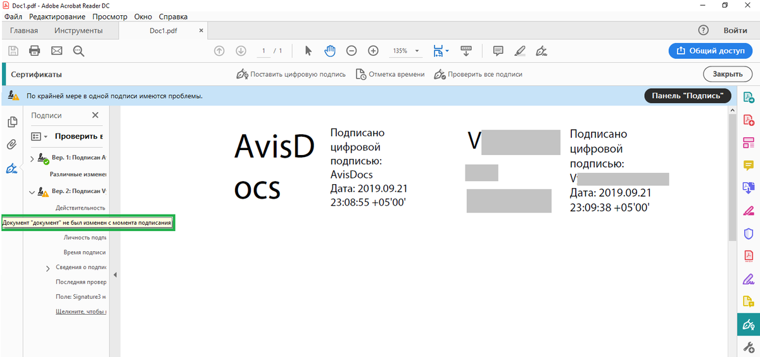Open the Protect shield tool icon
The width and height of the screenshot is (760, 357).
coord(748,233)
